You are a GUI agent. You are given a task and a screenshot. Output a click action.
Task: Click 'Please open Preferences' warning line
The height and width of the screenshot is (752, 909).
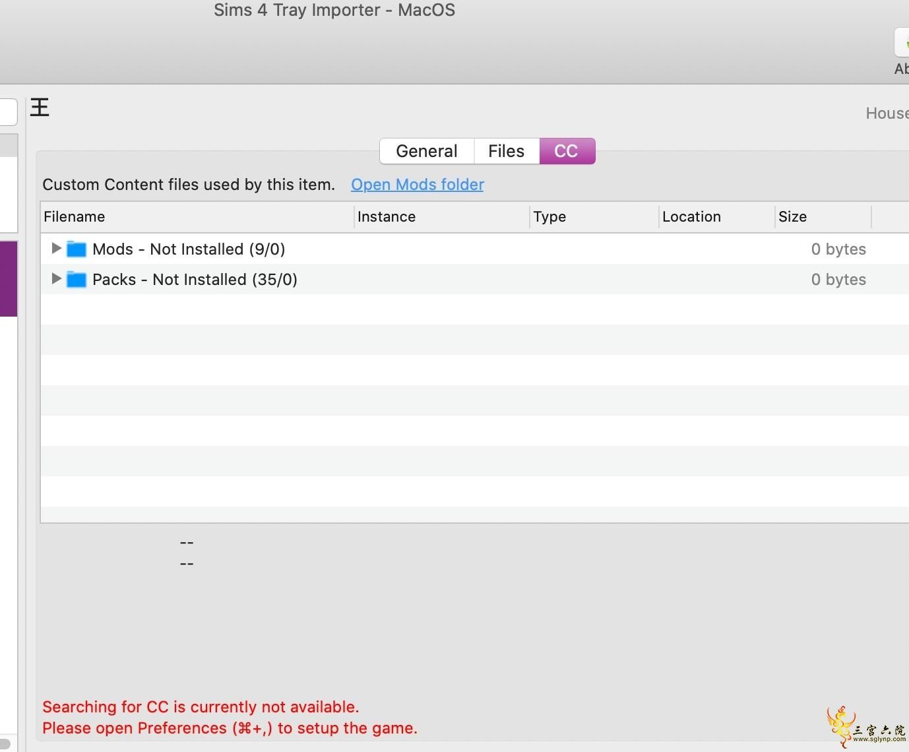230,728
